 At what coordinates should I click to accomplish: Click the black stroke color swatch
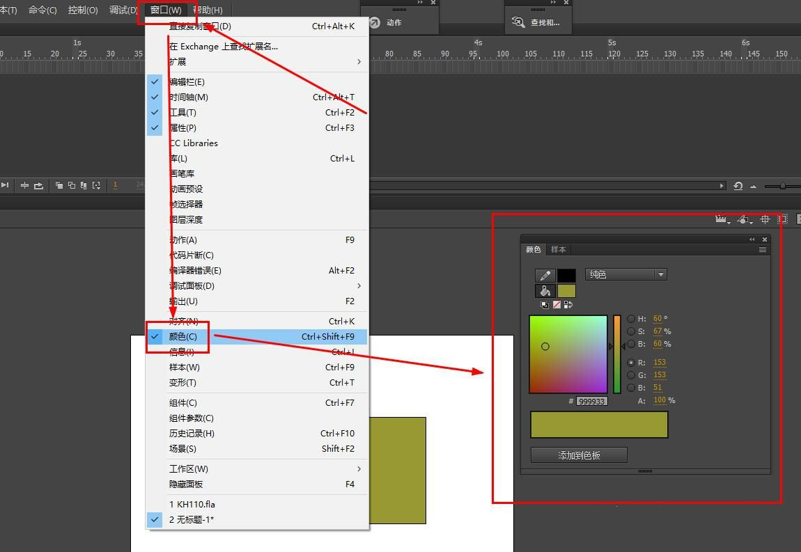[566, 276]
